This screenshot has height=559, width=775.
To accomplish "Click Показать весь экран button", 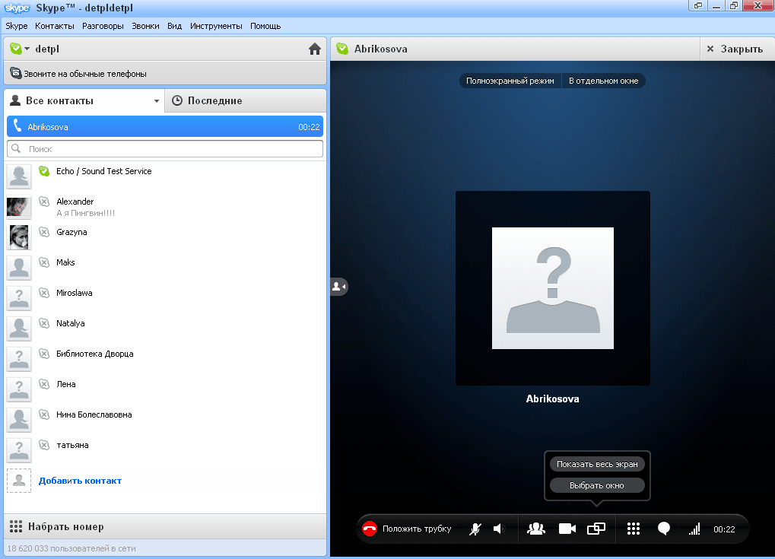I will click(x=597, y=464).
